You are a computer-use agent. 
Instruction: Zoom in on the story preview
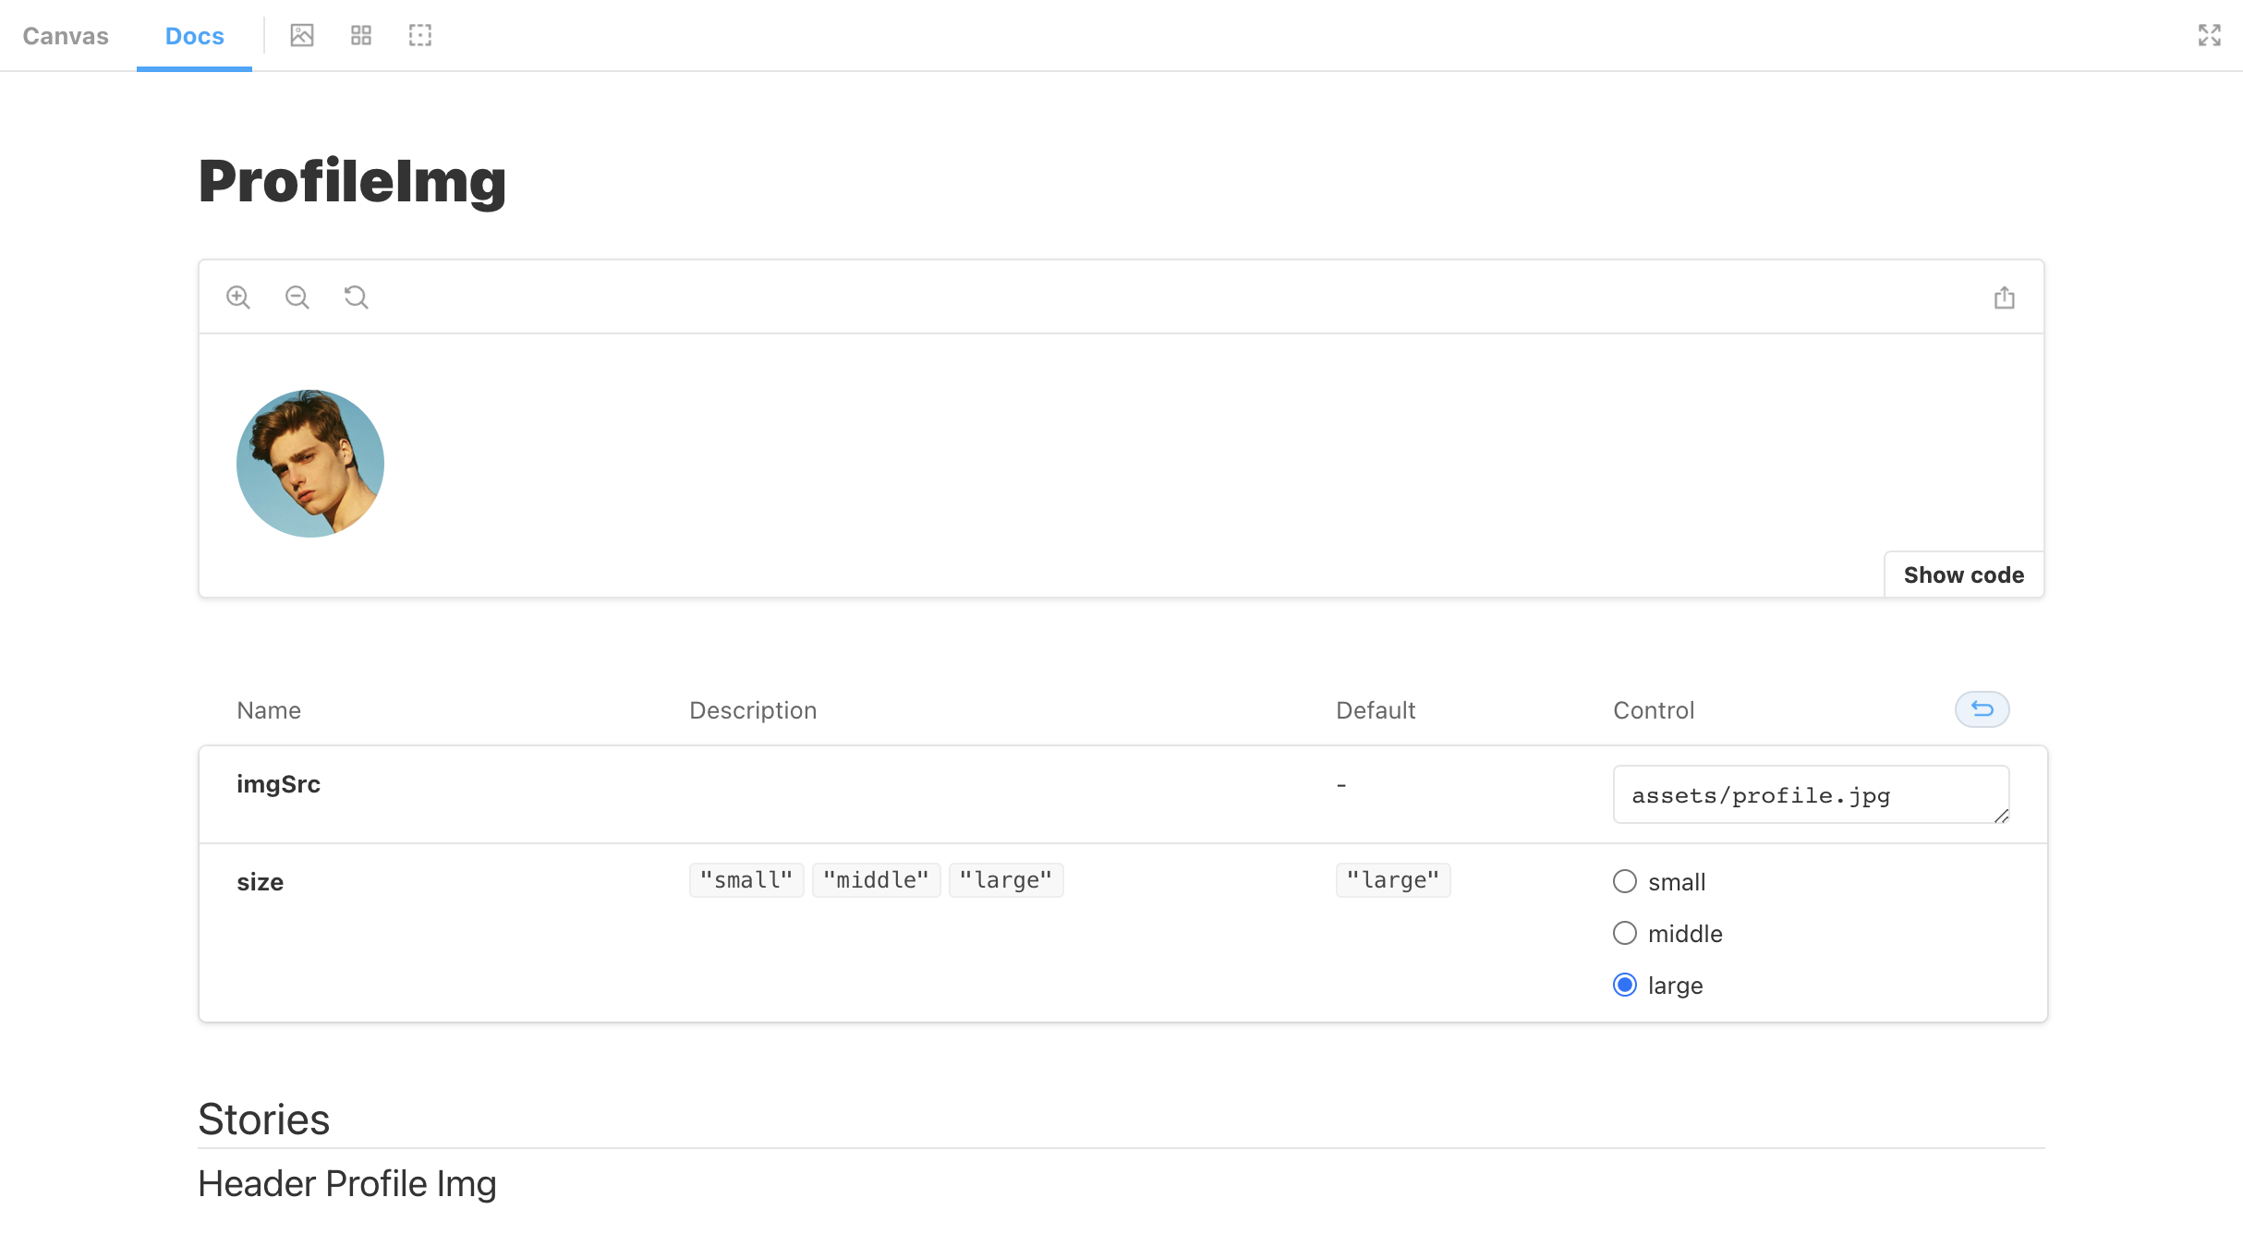(238, 297)
